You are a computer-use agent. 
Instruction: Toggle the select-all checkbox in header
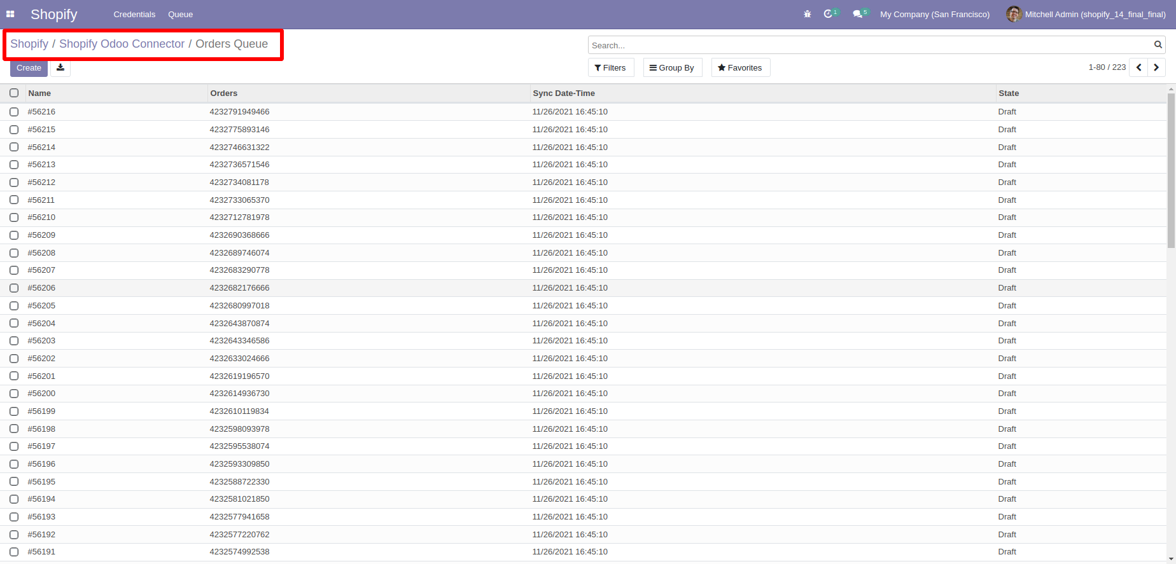[14, 93]
